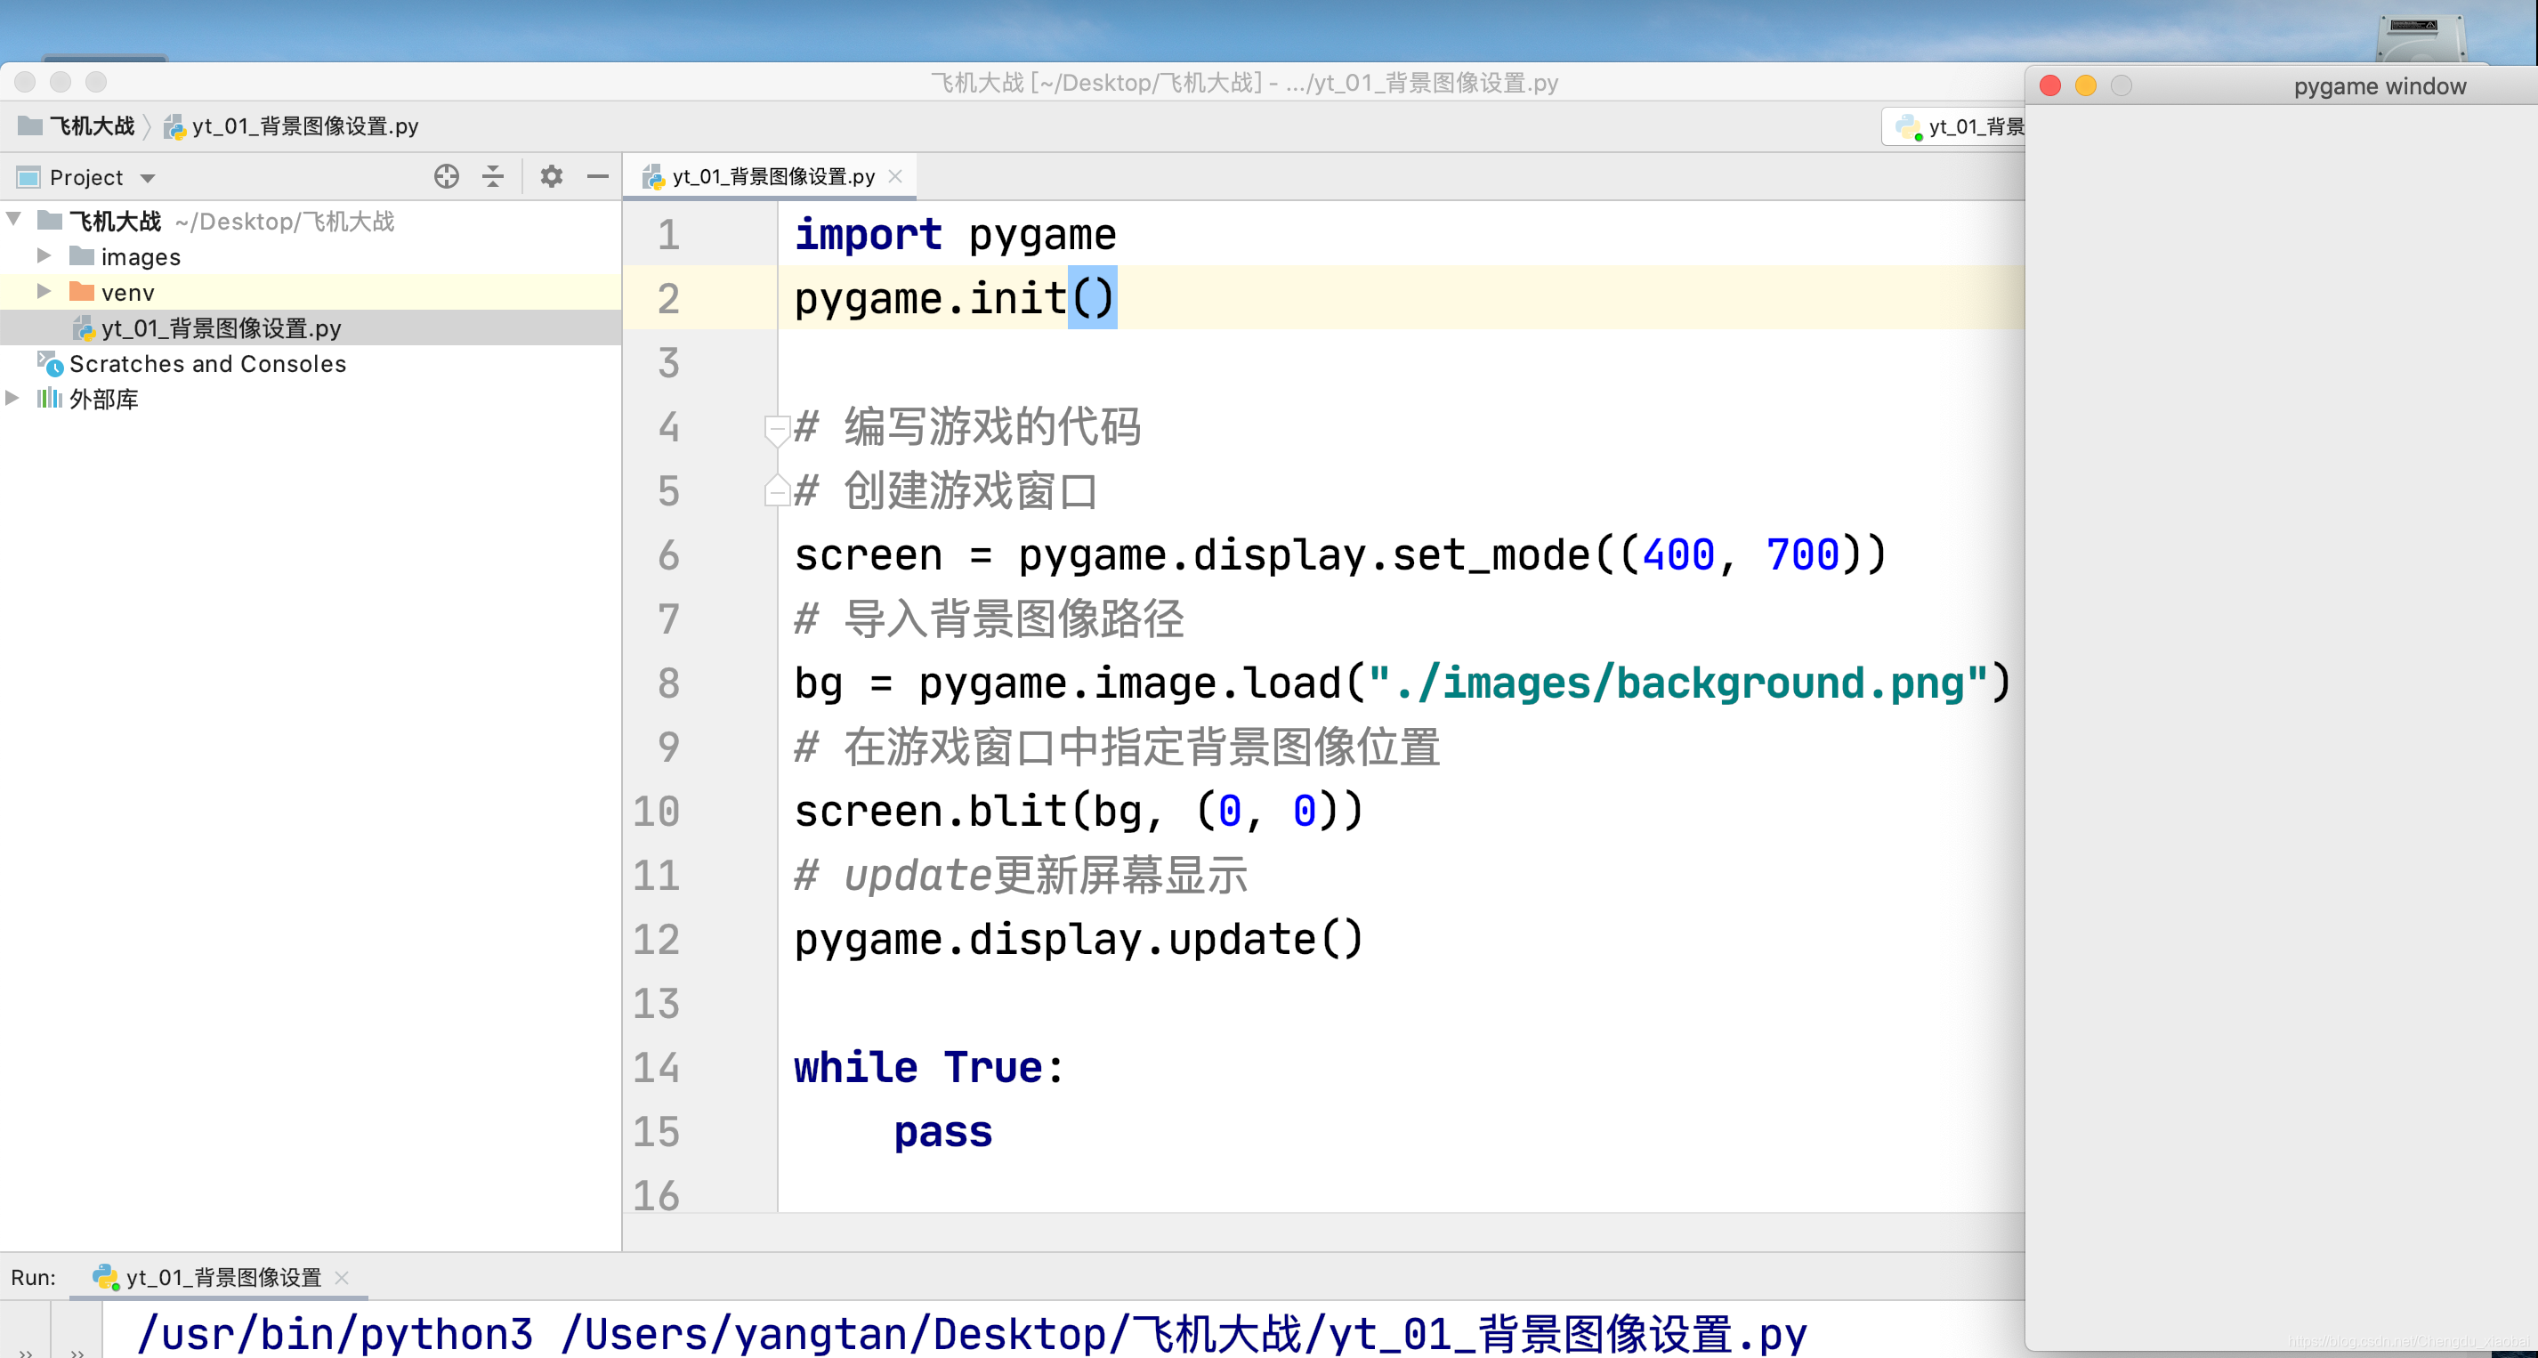Image resolution: width=2538 pixels, height=1358 pixels.
Task: Click the Collapse All icon in Project toolbar
Action: tap(491, 176)
